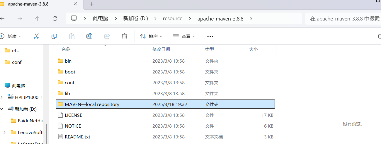This screenshot has height=144, width=381.
Task: Click the Paste clipboard icon
Action: pos(72,36)
